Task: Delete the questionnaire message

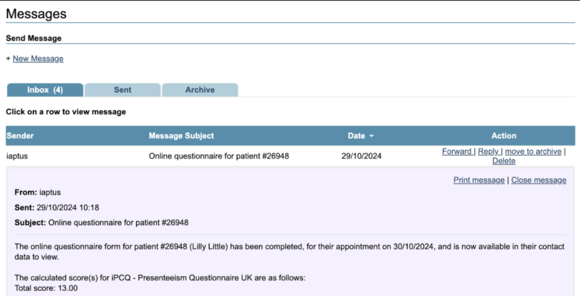Action: coord(504,161)
